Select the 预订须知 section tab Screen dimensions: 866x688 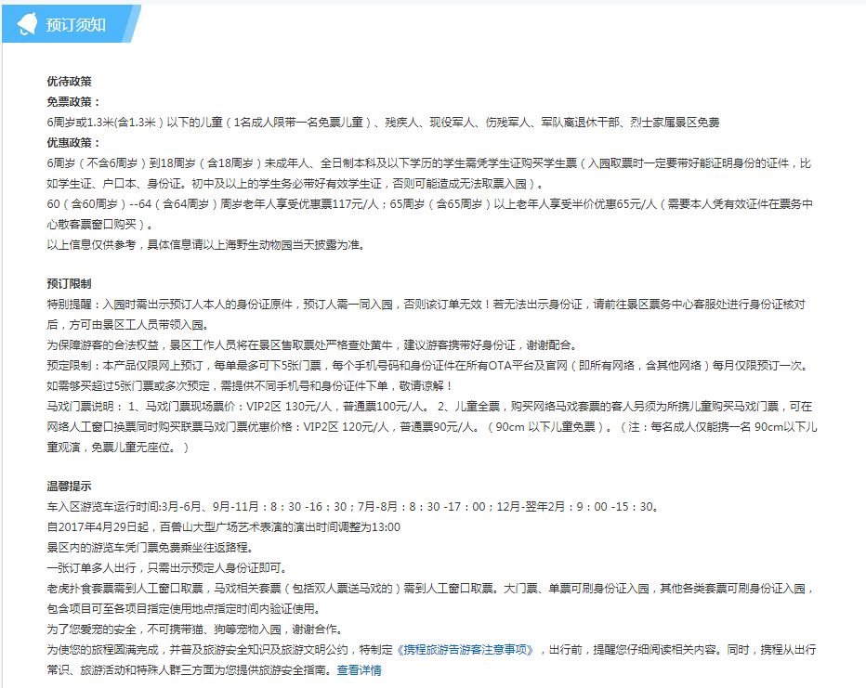coord(71,24)
